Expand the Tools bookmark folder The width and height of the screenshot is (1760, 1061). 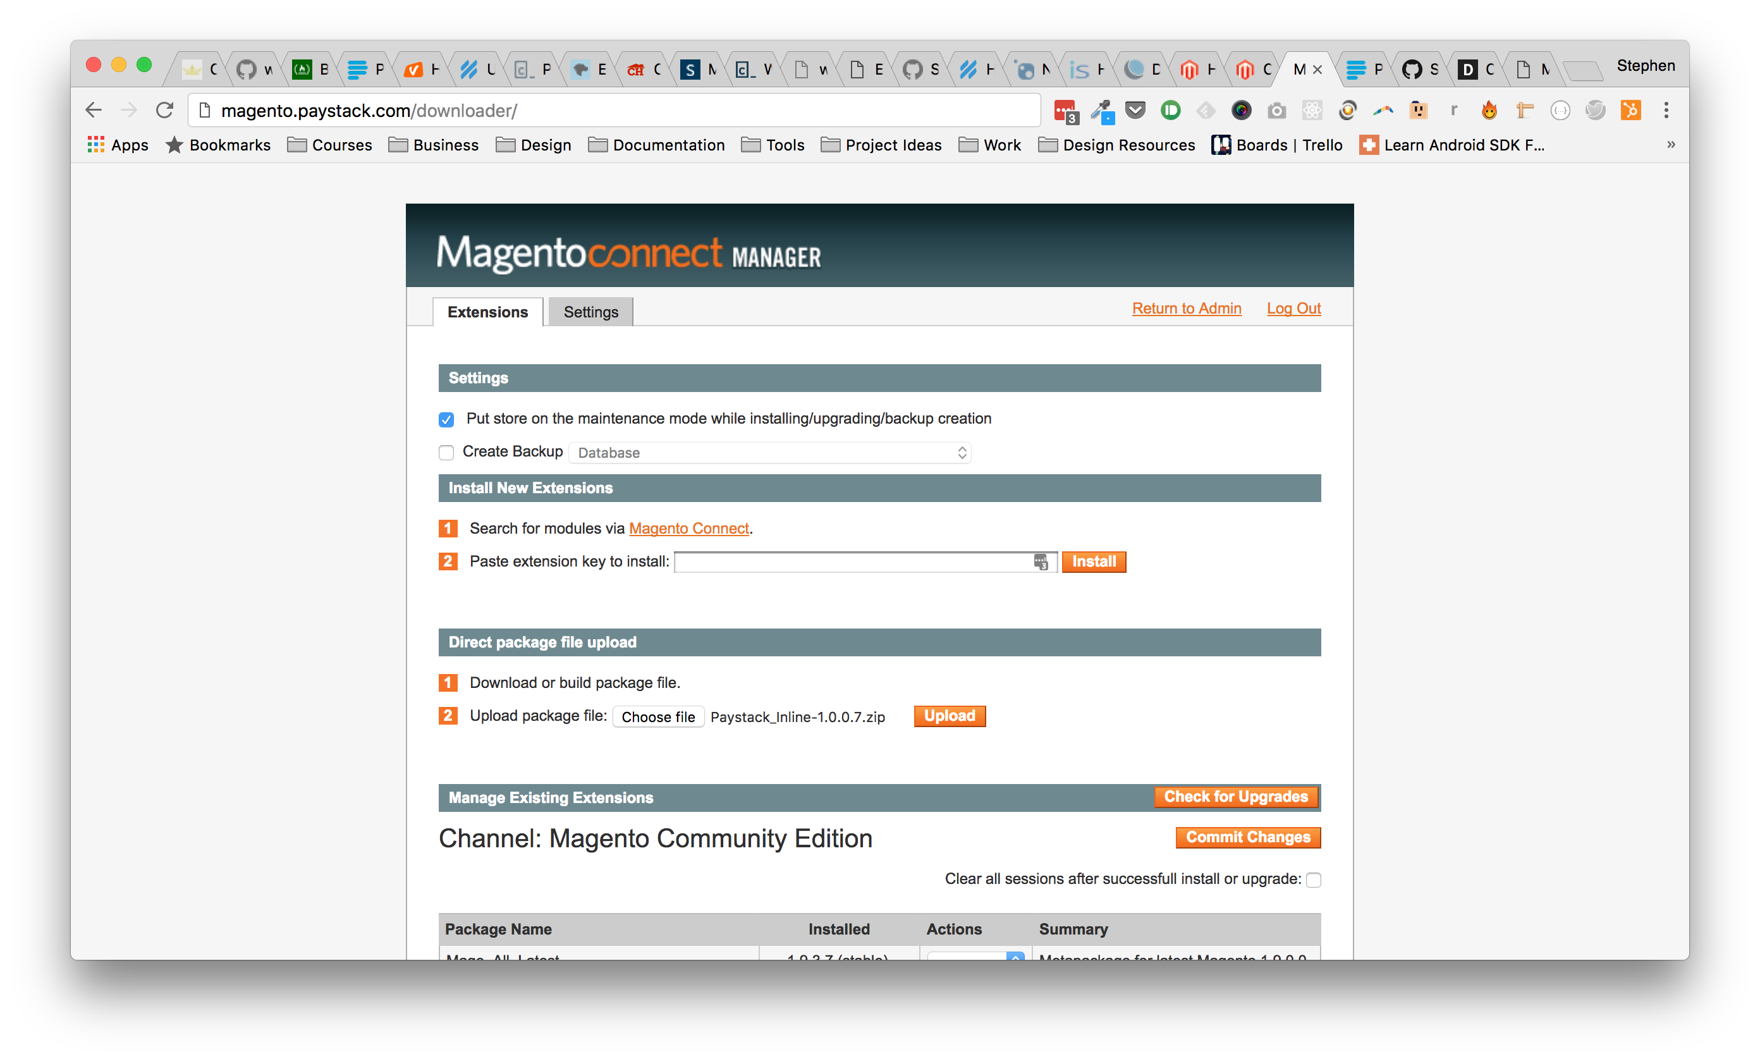click(x=773, y=145)
